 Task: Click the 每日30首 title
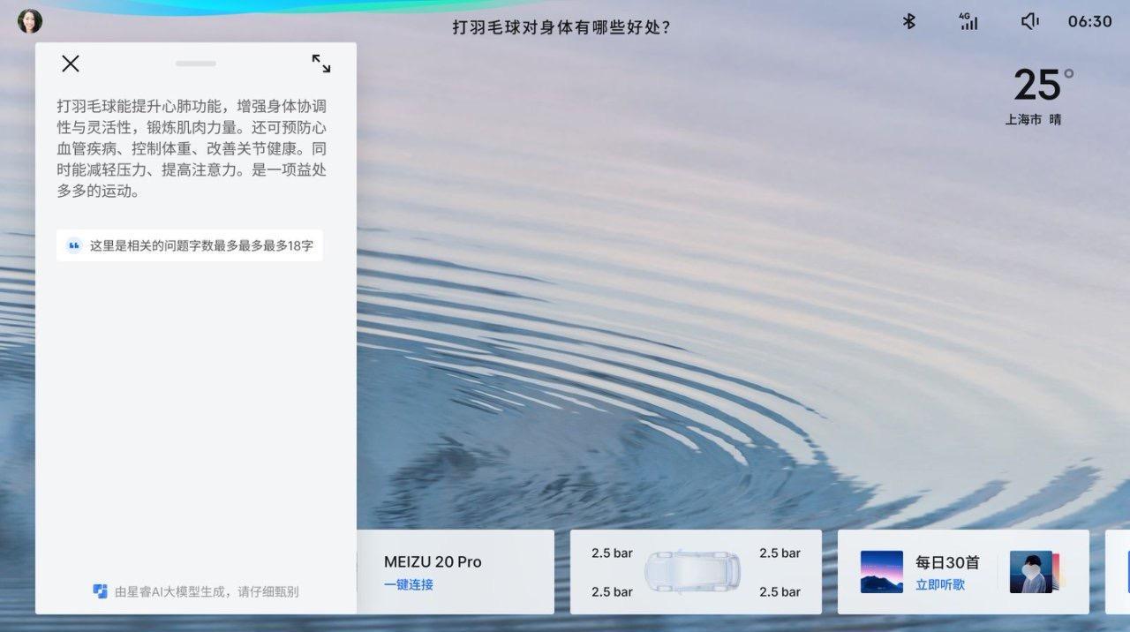[x=947, y=562]
